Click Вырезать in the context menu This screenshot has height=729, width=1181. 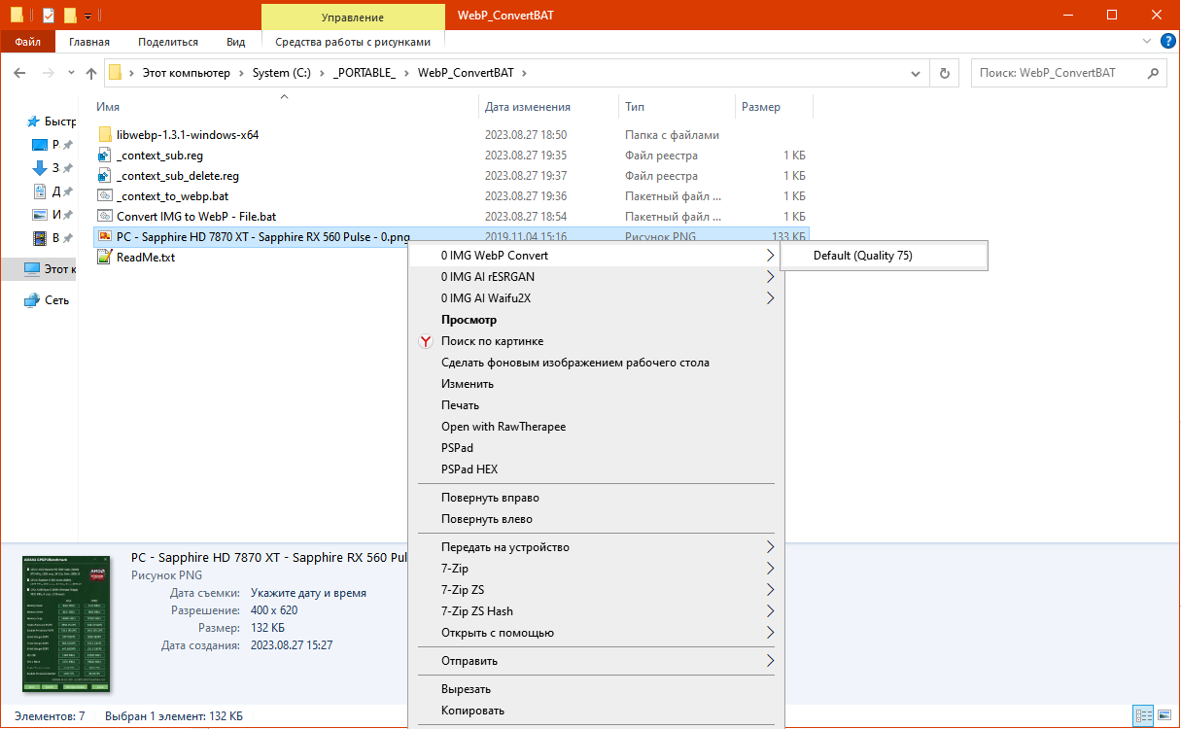[x=596, y=689]
